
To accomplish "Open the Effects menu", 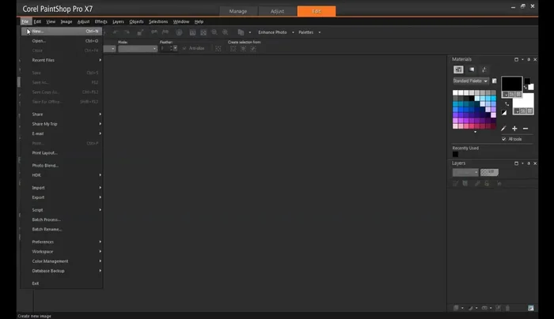I will (101, 21).
